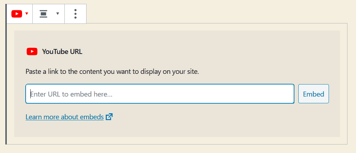Image resolution: width=356 pixels, height=153 pixels.
Task: Click the YouTube block type icon in toolbar
Action: tap(17, 14)
